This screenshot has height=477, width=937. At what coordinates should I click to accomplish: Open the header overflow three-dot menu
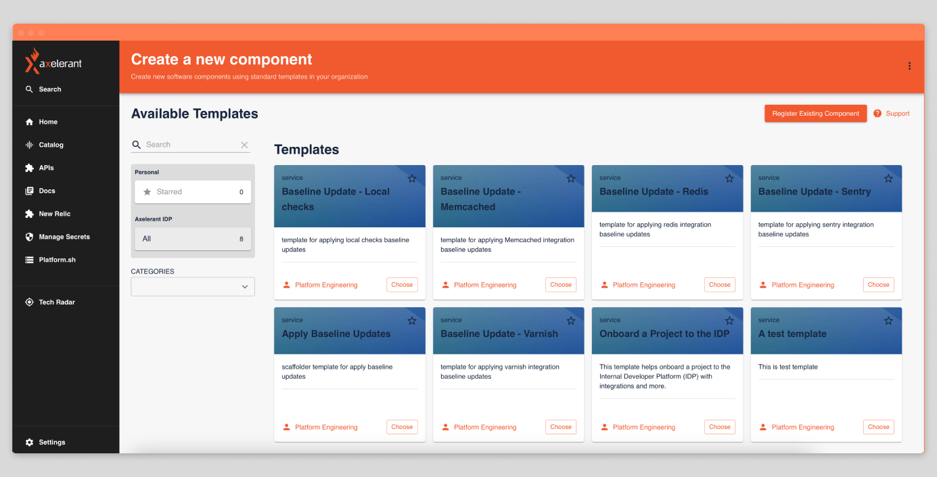(x=909, y=66)
